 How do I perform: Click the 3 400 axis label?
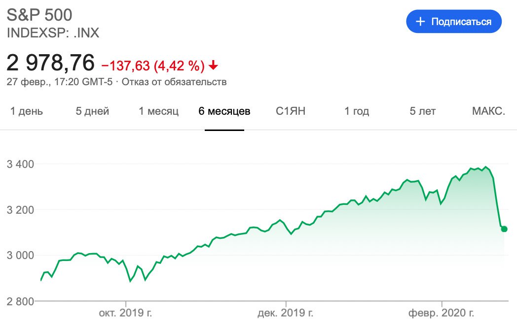(x=20, y=163)
